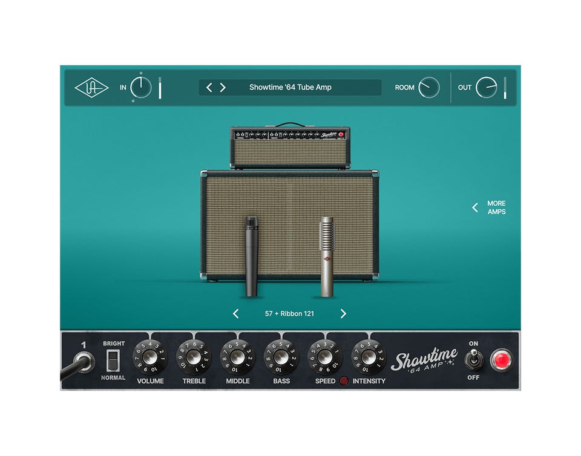Click the ROOM label text
Image resolution: width=581 pixels, height=456 pixels.
pyautogui.click(x=405, y=88)
